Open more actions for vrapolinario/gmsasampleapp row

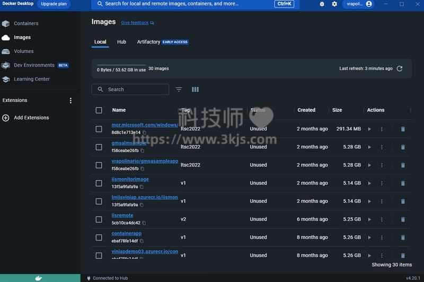coord(382,165)
